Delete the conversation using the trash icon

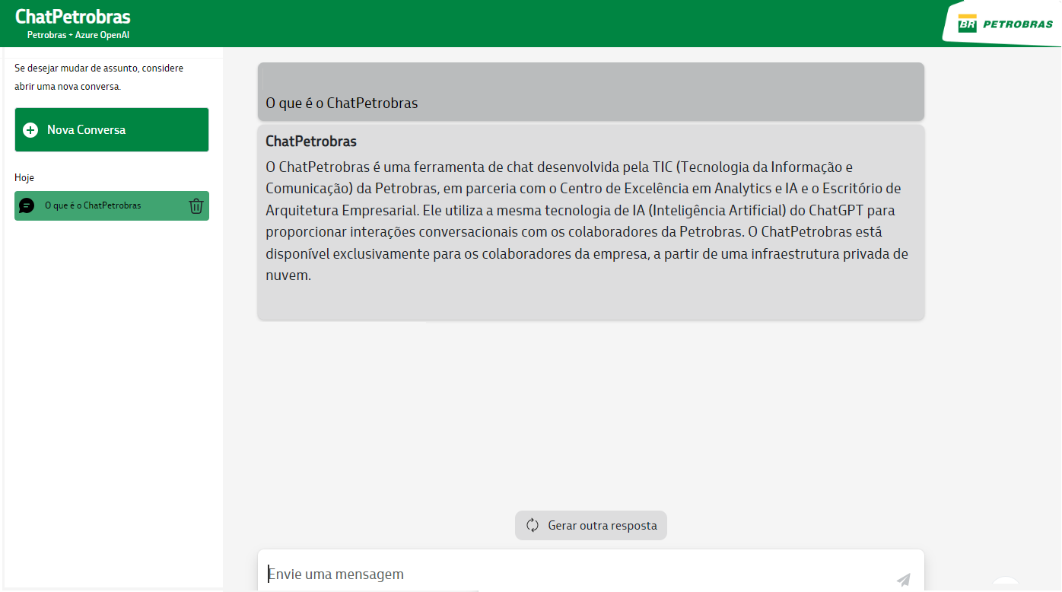pos(196,205)
